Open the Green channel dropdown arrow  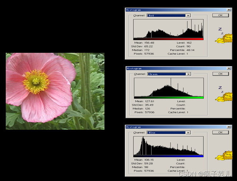point(188,74)
